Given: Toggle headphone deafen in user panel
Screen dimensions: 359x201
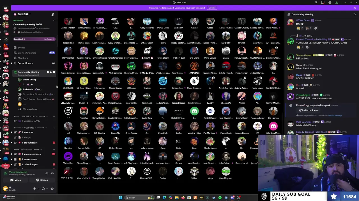Looking at the screenshot, I should pos(43,189).
